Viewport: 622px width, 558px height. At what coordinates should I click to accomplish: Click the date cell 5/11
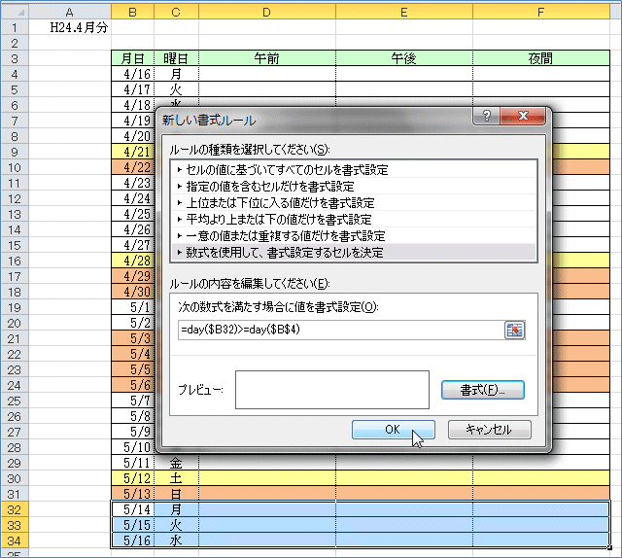tap(132, 463)
